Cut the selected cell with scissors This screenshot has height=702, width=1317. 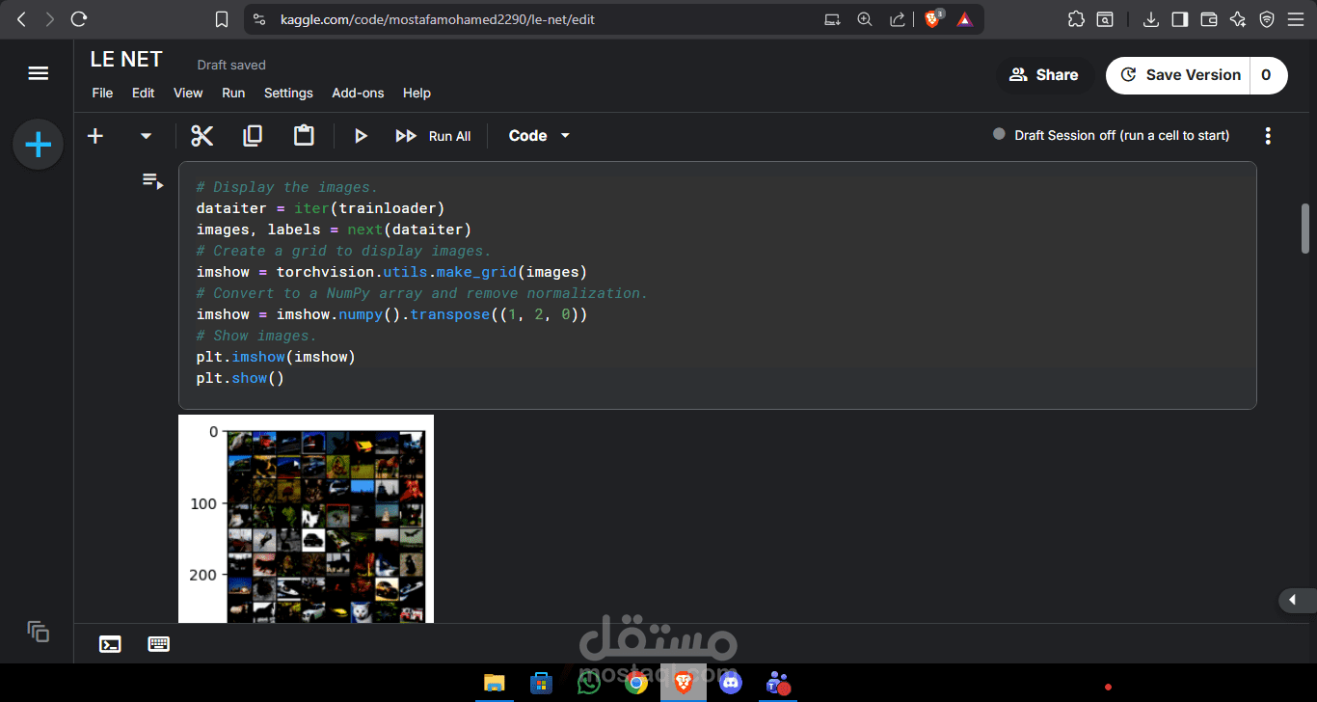(202, 136)
